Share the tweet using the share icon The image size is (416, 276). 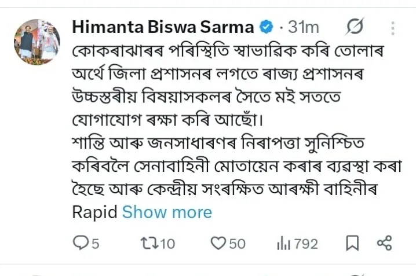[x=384, y=244]
